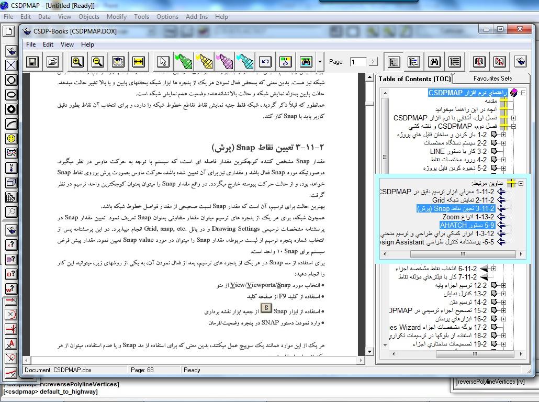Select the arrow pointer tool
539x402 pixels.
(163, 62)
